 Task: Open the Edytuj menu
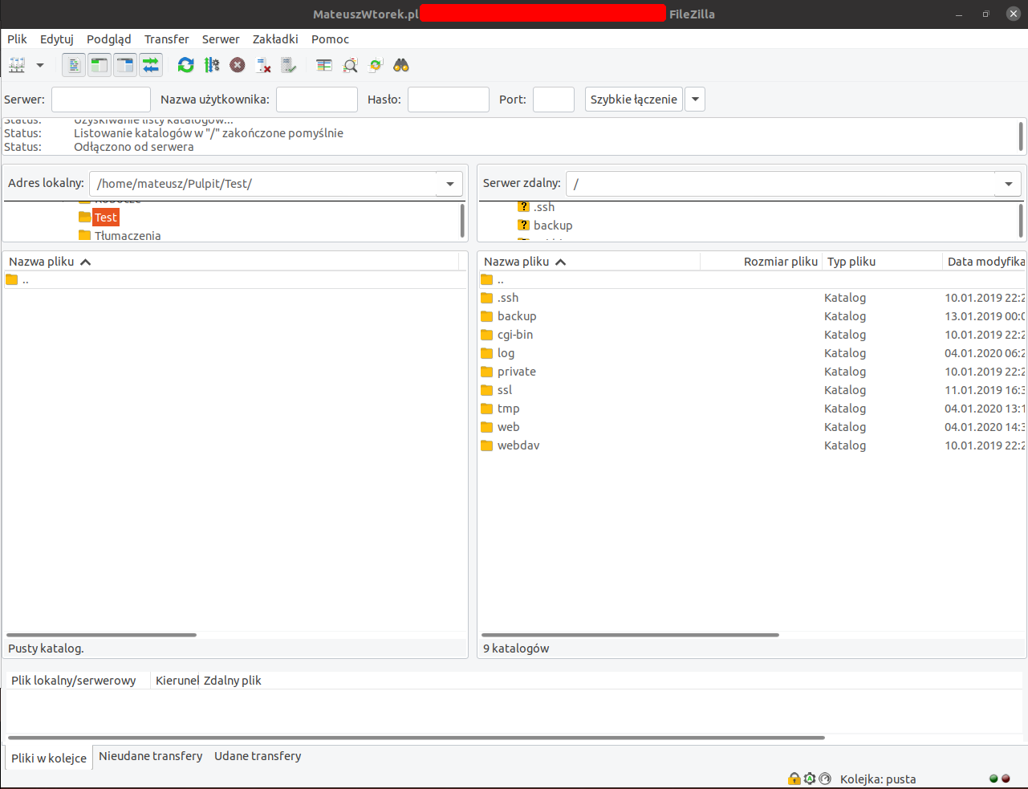pos(57,39)
